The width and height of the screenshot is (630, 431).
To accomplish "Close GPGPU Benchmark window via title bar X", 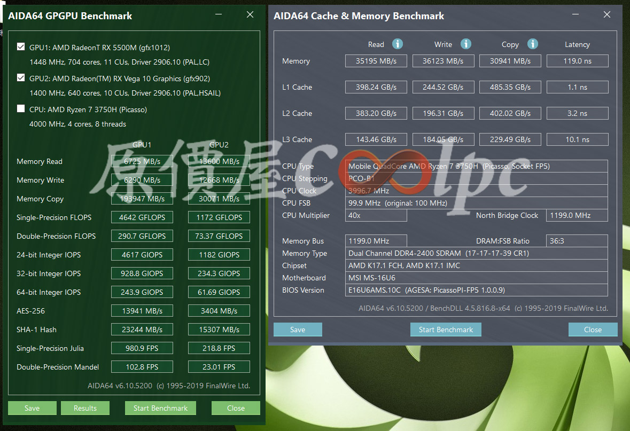I will [250, 14].
